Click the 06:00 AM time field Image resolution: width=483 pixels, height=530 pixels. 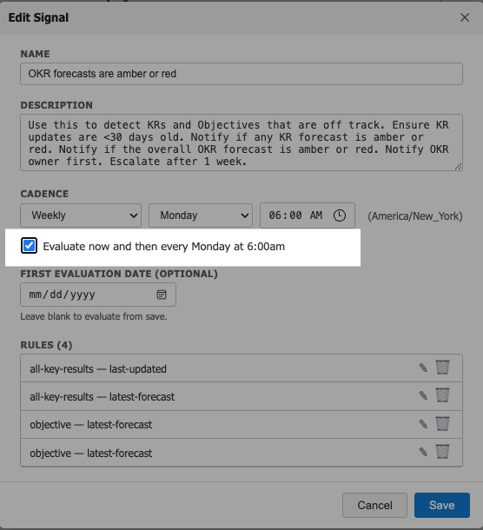coord(308,215)
